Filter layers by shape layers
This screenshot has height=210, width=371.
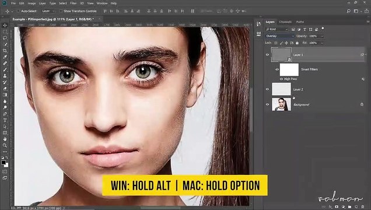coord(311,29)
